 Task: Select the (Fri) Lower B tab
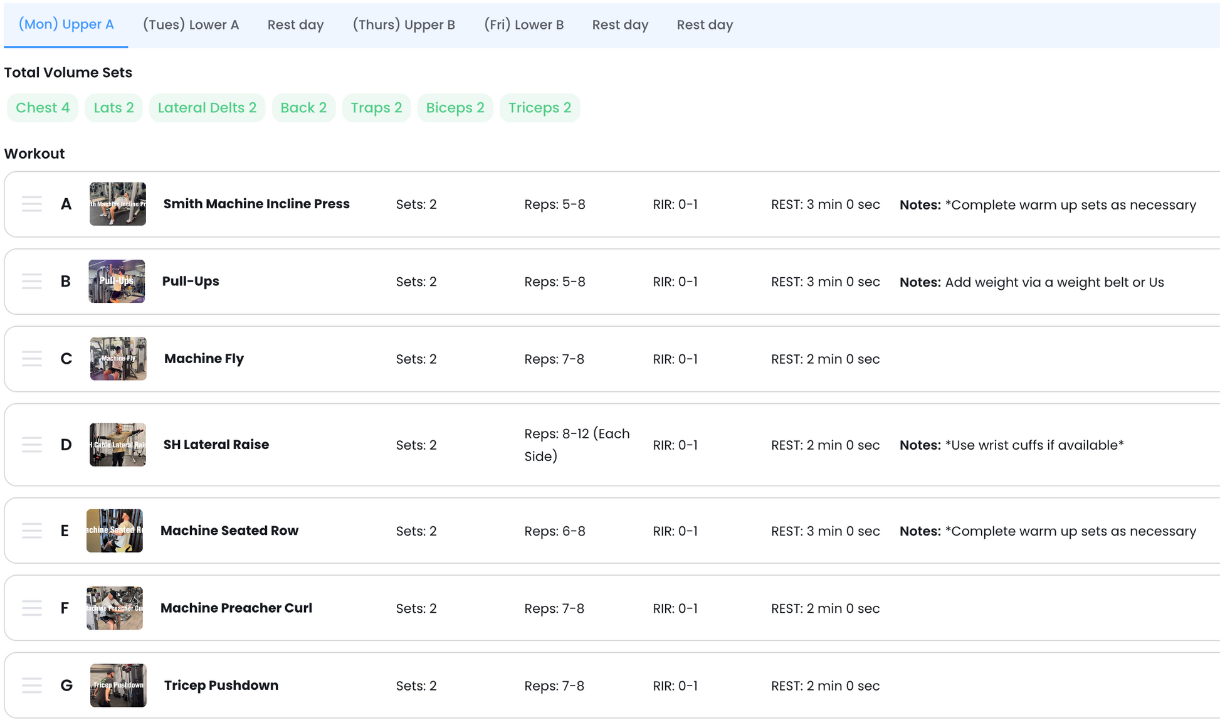coord(523,25)
